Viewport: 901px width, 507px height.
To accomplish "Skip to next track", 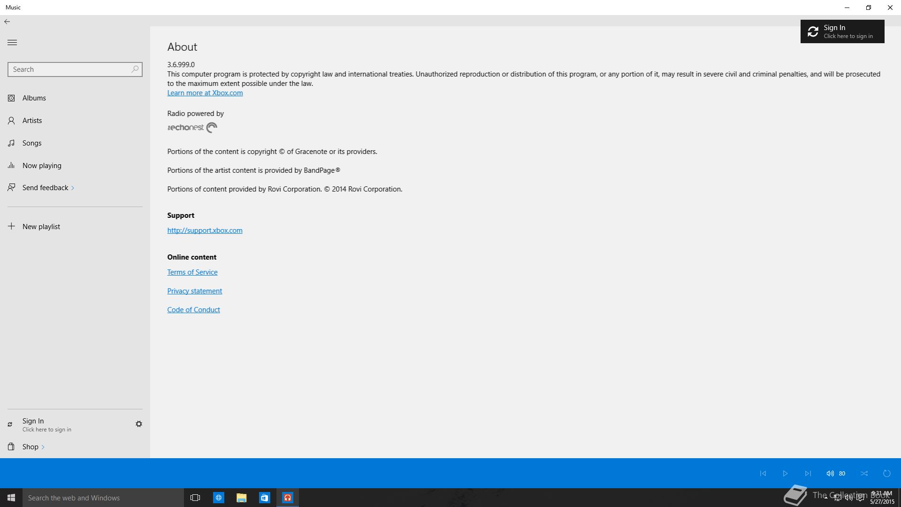I will [808, 474].
